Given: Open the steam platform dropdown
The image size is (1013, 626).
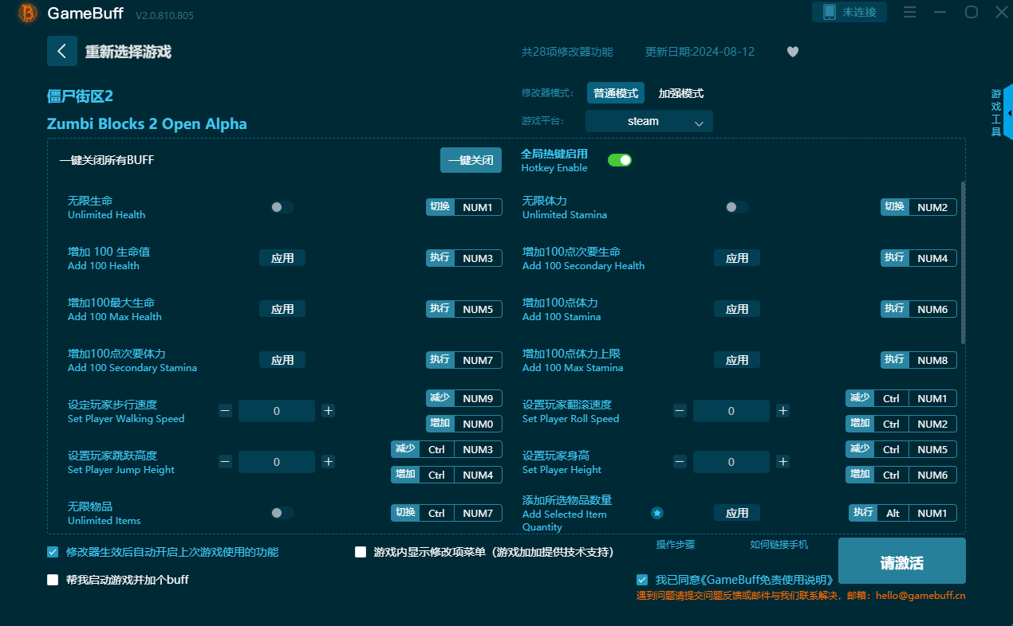Looking at the screenshot, I should 648,121.
